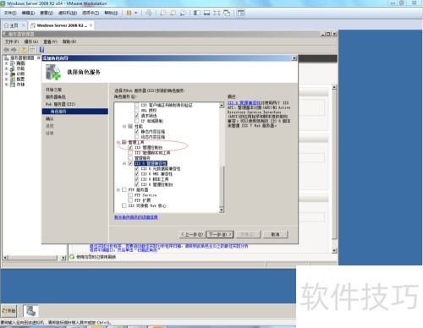The width and height of the screenshot is (423, 328).
Task: Take a snapshot of the virtual machine
Action: point(163,13)
